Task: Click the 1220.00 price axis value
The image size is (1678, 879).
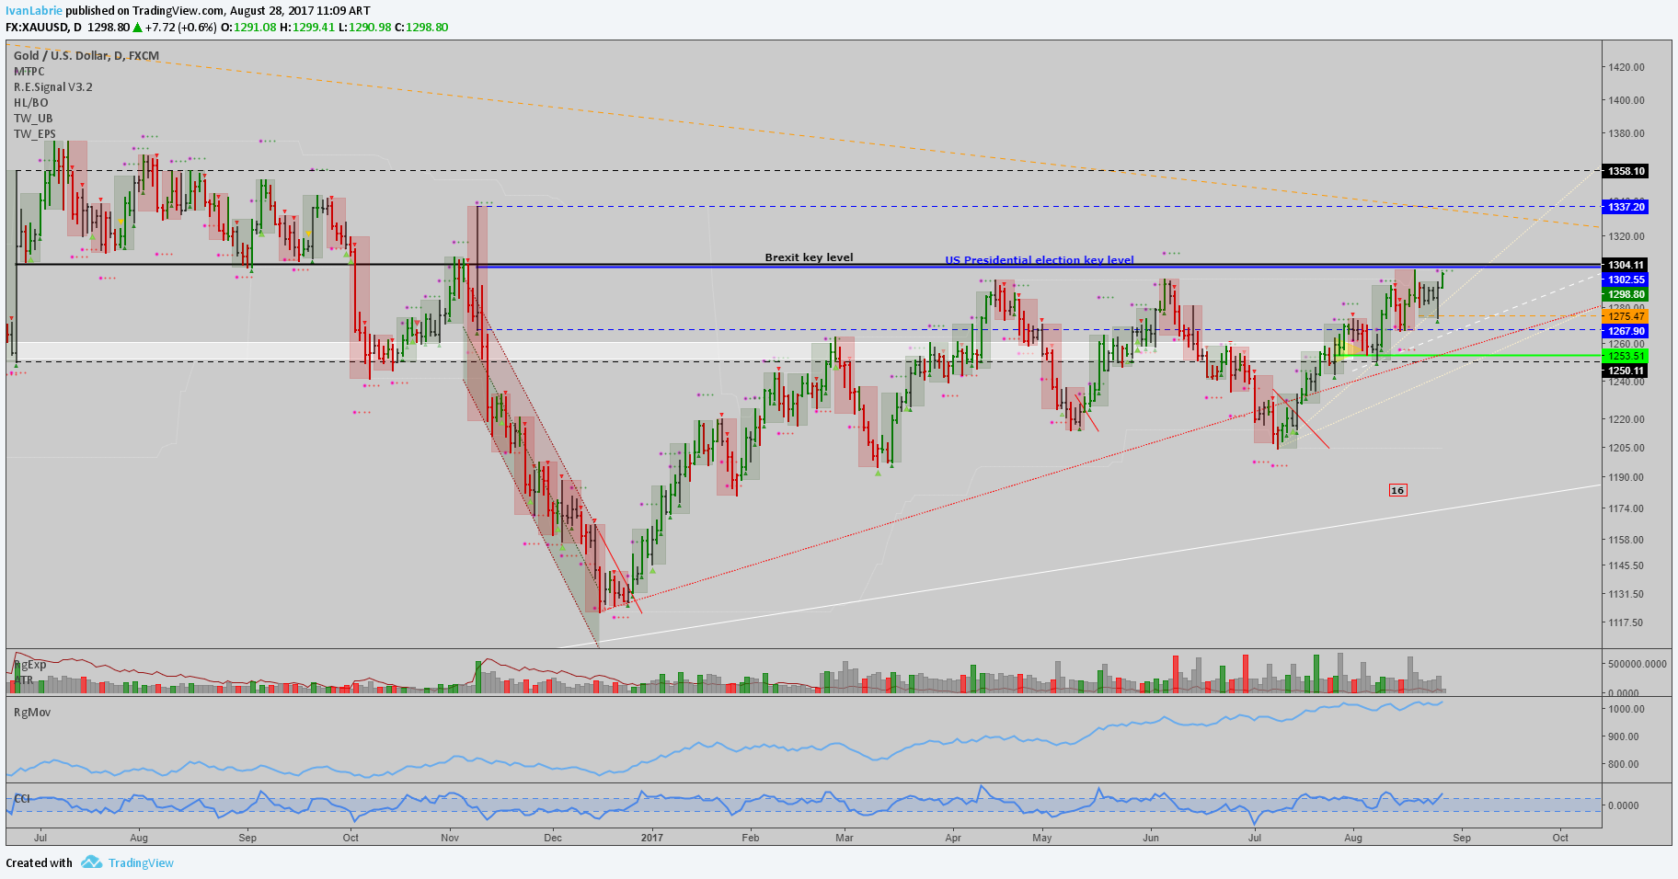Action: [1626, 419]
